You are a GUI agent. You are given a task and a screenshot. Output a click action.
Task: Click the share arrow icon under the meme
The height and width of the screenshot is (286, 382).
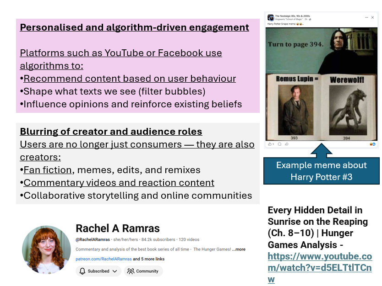point(287,144)
